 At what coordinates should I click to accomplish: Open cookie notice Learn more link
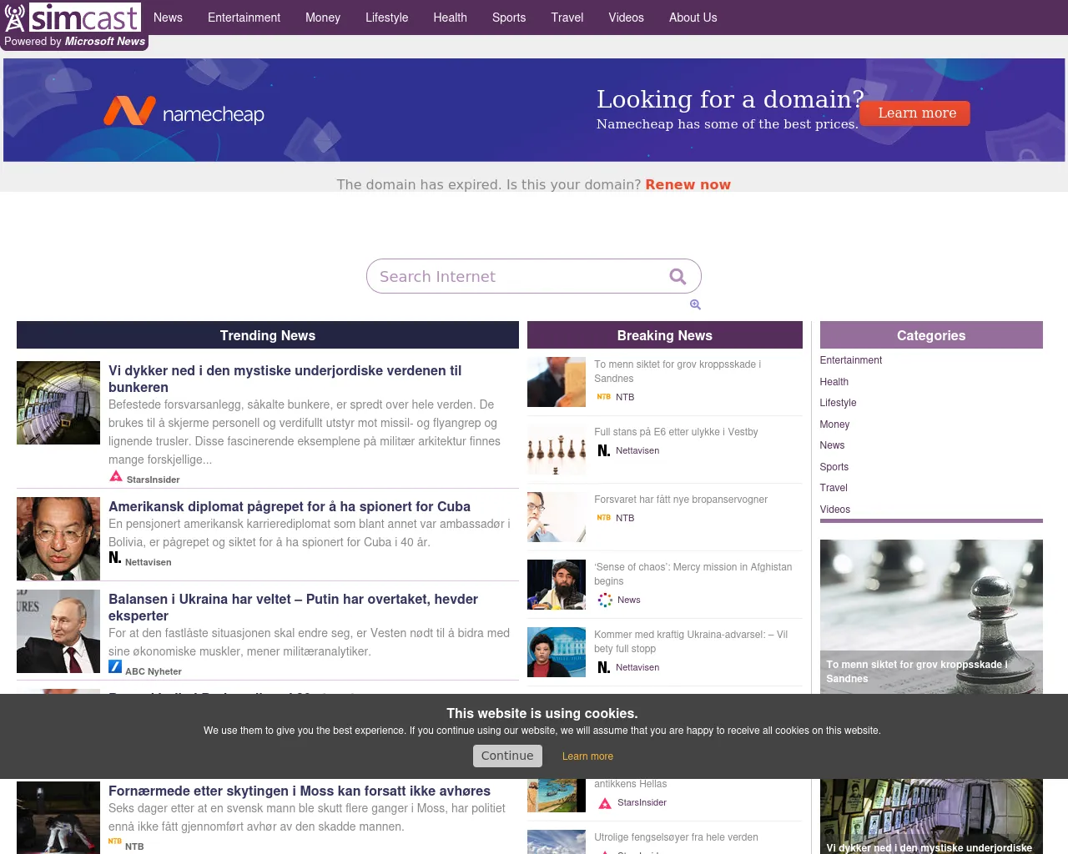[587, 756]
